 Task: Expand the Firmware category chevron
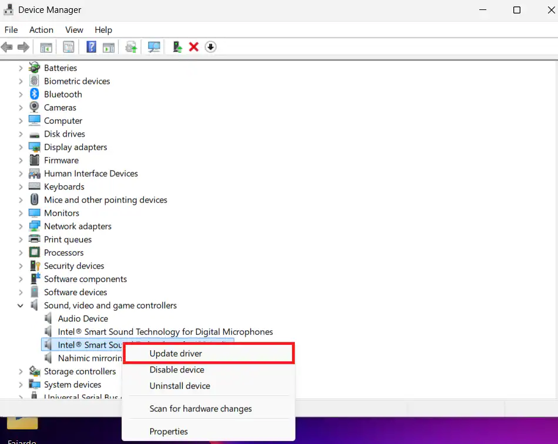21,160
